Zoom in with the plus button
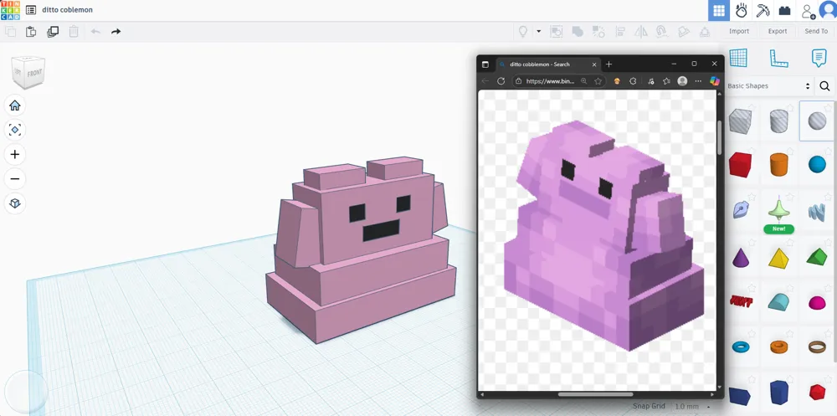 [x=15, y=154]
